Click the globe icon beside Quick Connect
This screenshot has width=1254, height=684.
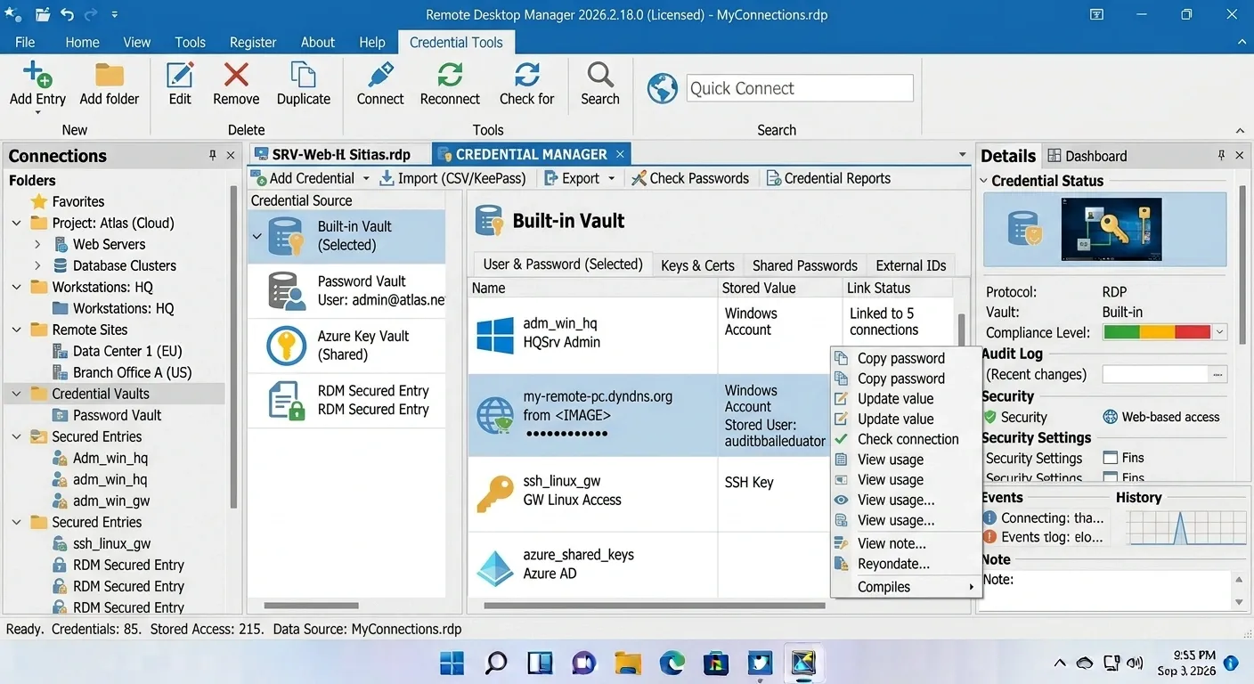pyautogui.click(x=662, y=88)
